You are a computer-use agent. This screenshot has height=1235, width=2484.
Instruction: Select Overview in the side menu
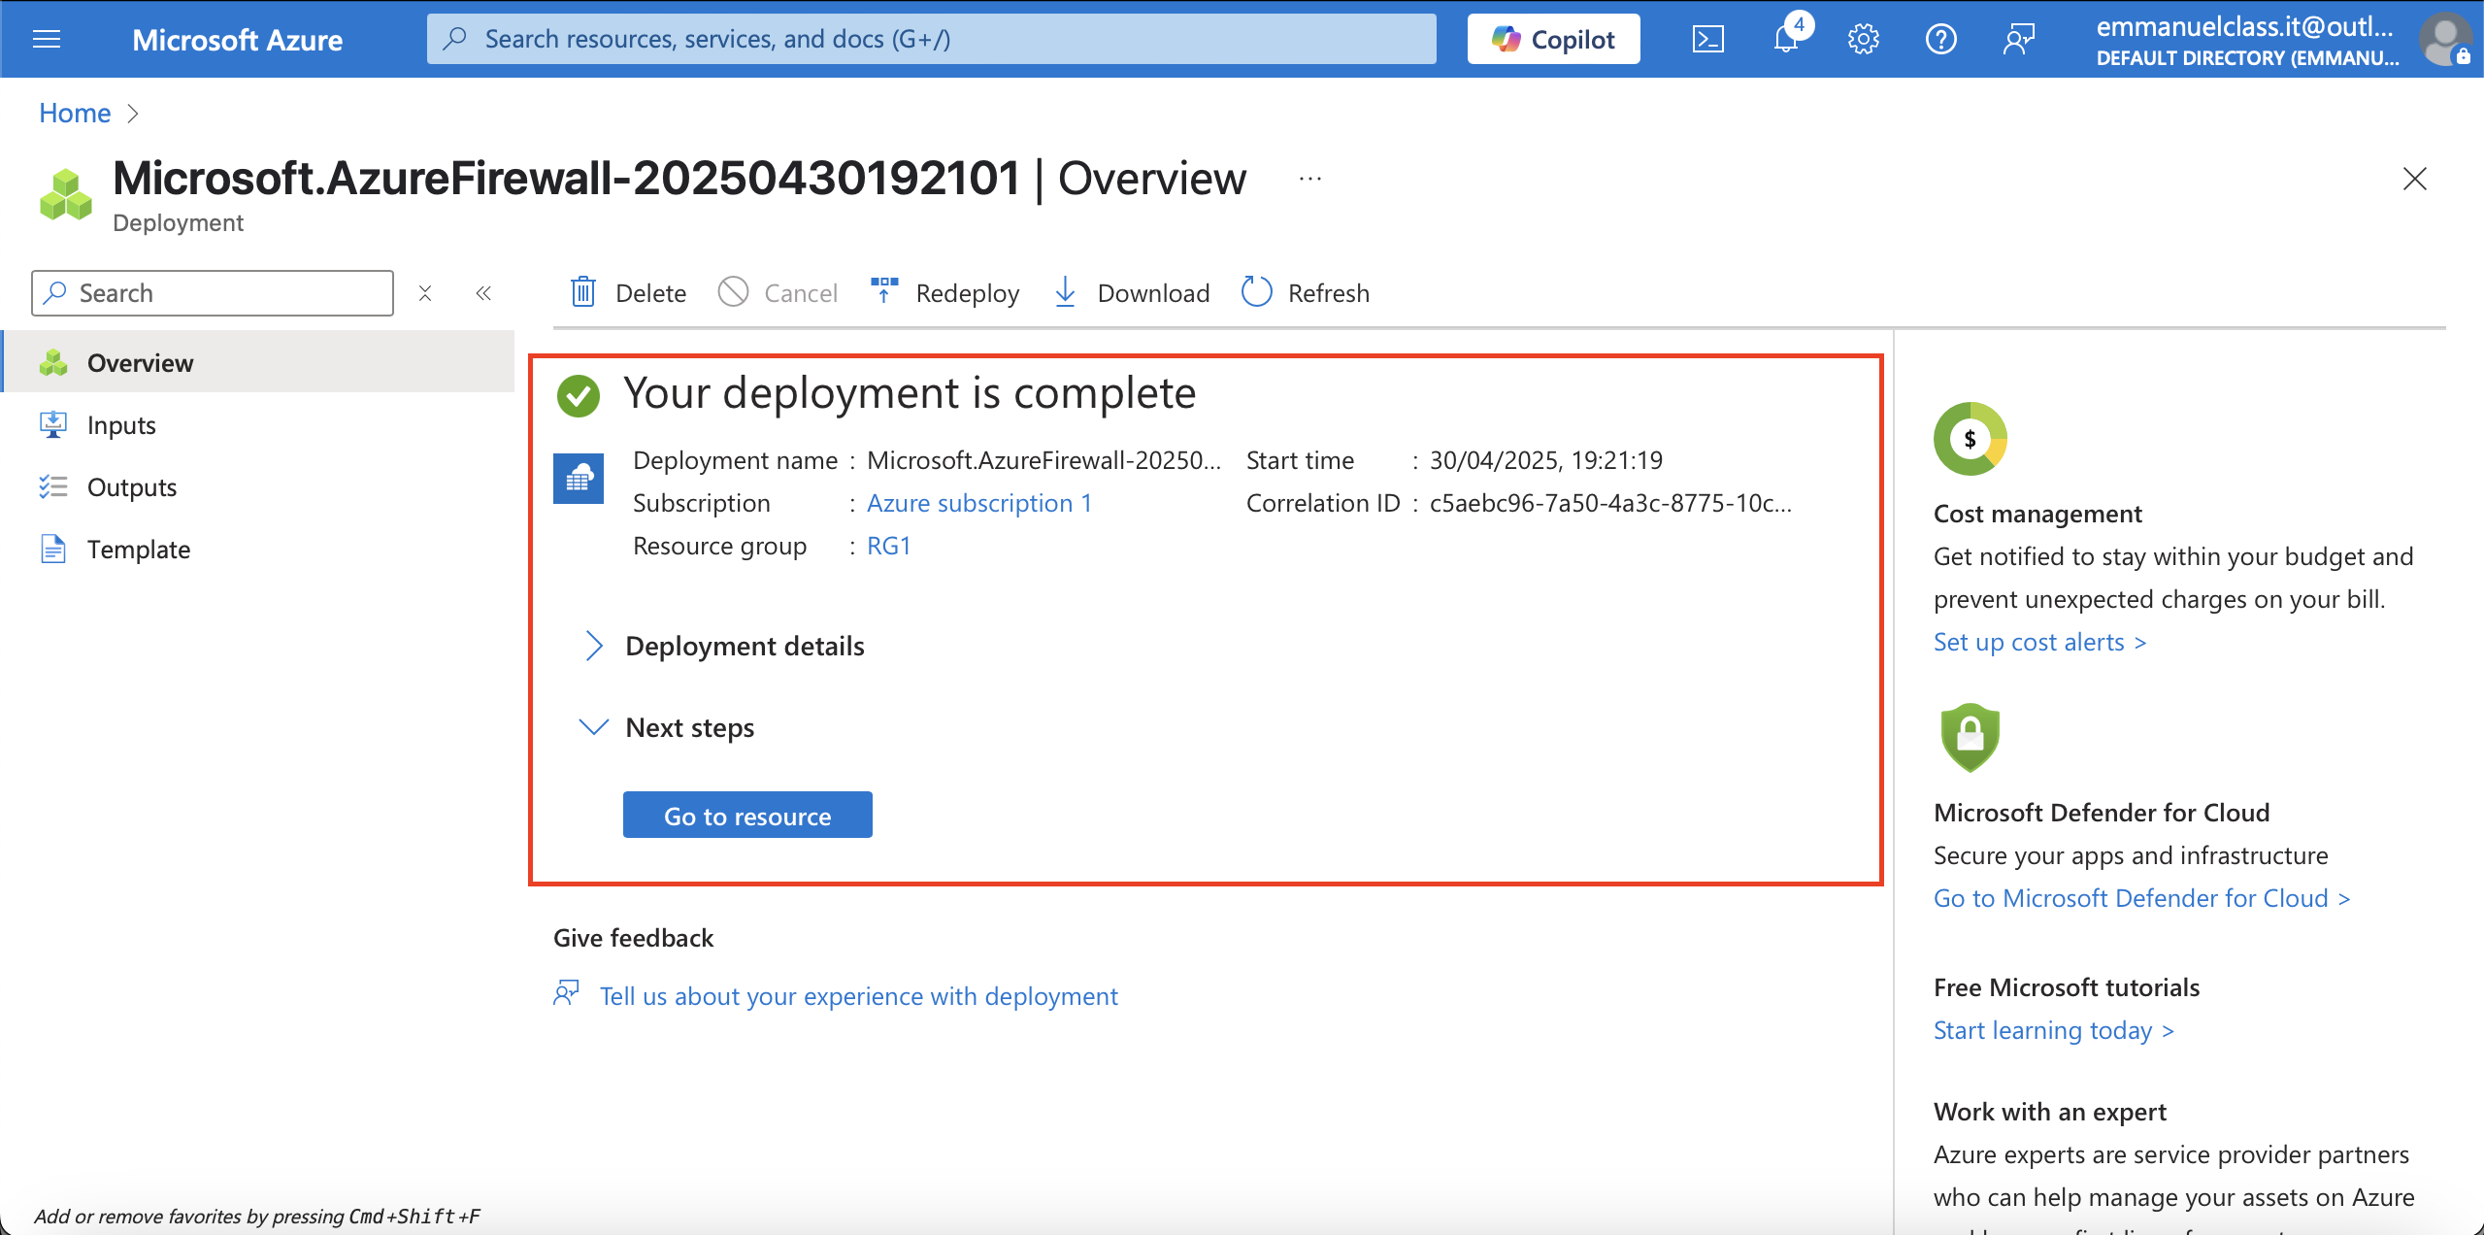point(259,362)
